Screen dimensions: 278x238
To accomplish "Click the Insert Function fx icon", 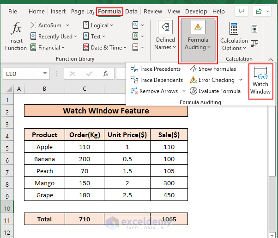I will coord(16,28).
